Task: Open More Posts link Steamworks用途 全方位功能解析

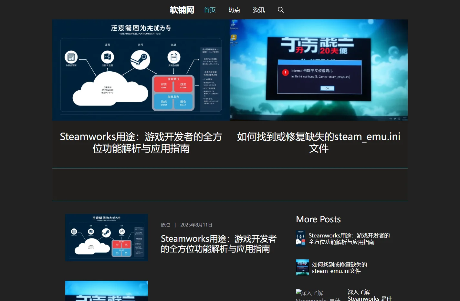Action: coord(349,239)
